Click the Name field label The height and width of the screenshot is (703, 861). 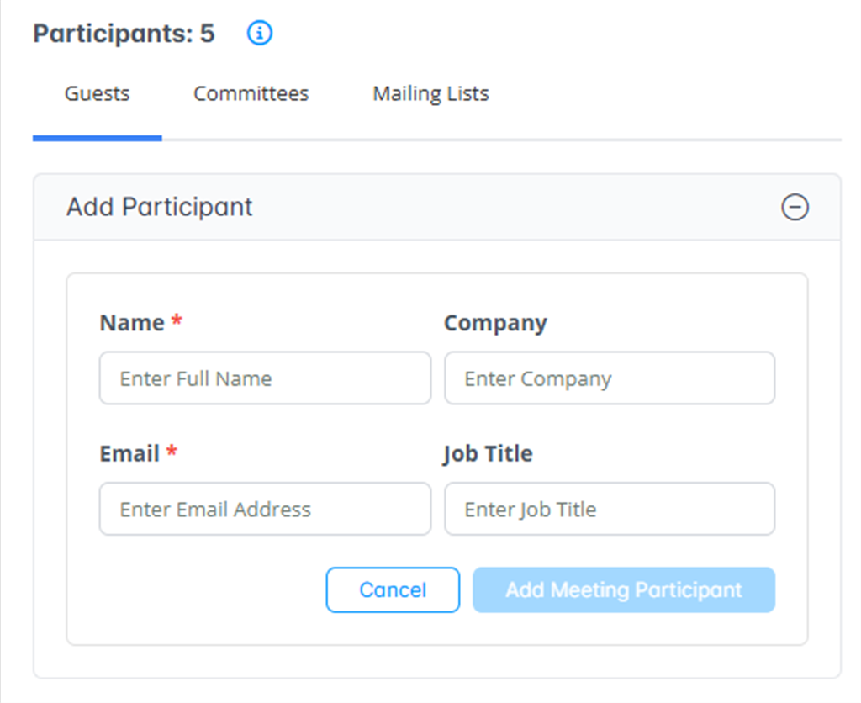point(132,323)
